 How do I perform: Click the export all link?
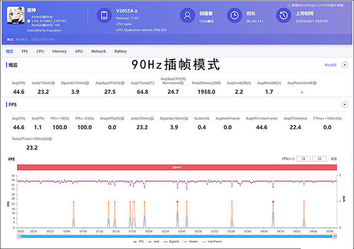click(330, 64)
